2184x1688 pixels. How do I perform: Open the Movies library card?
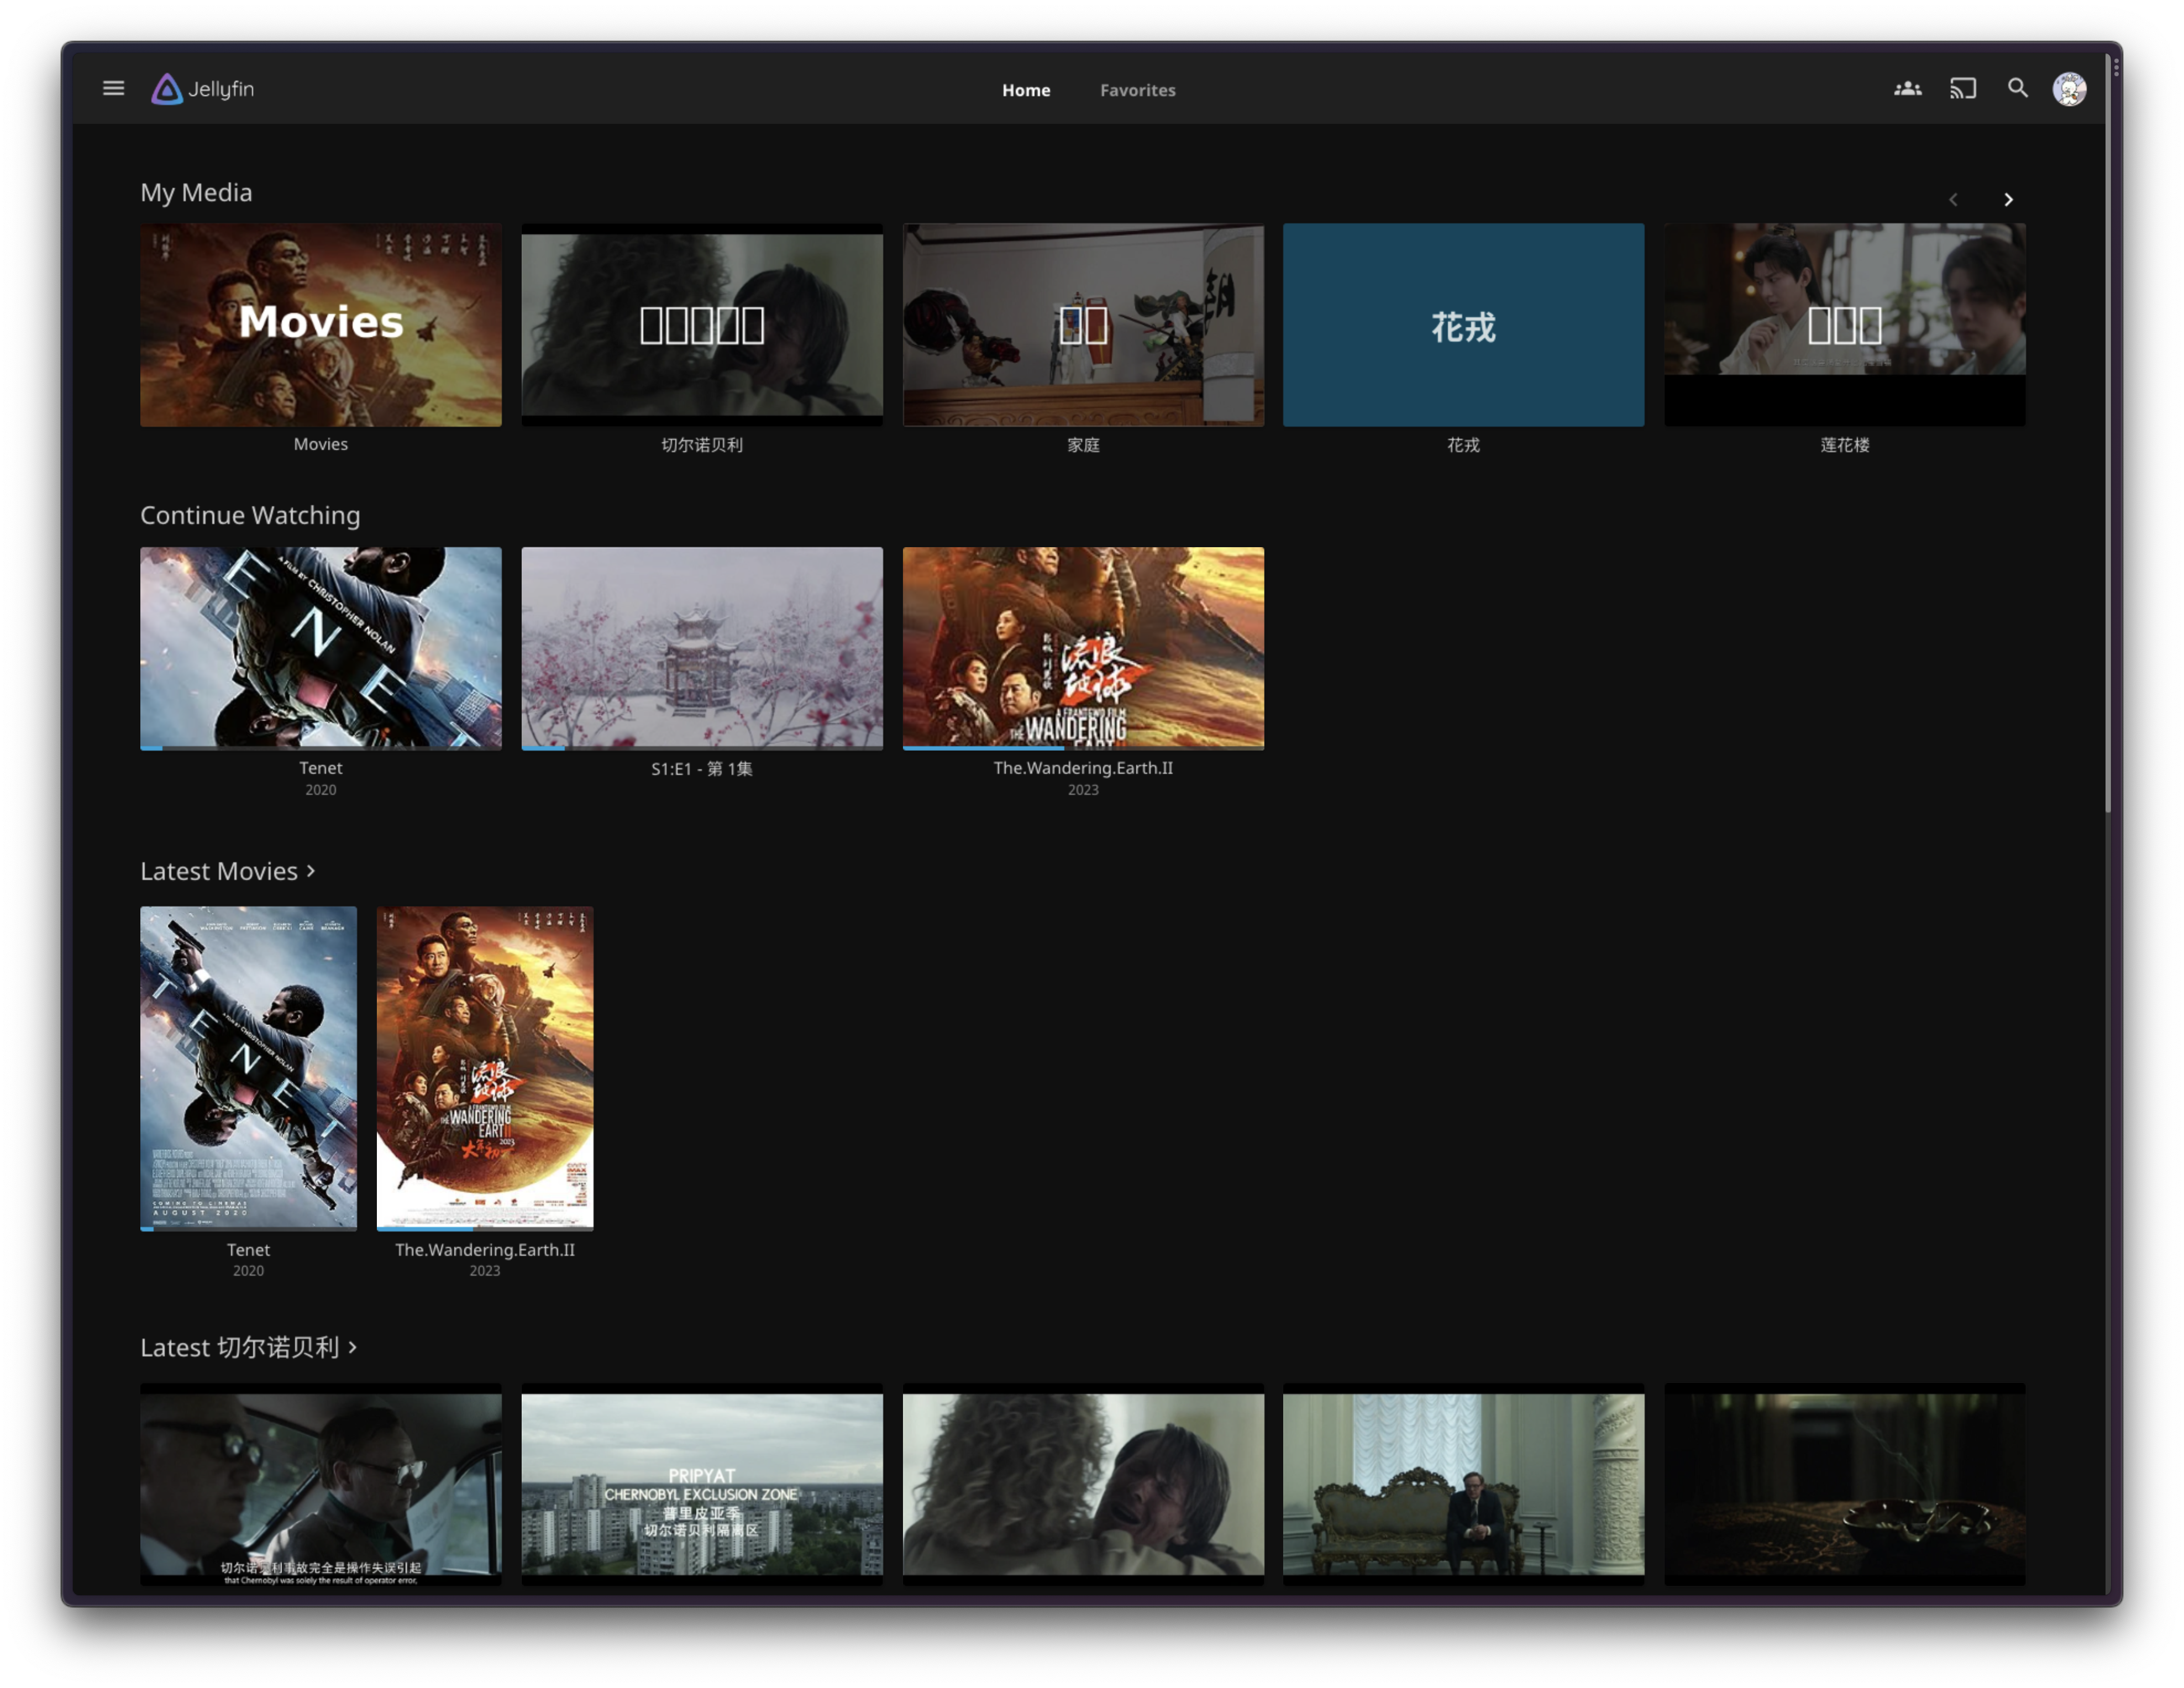[x=320, y=325]
